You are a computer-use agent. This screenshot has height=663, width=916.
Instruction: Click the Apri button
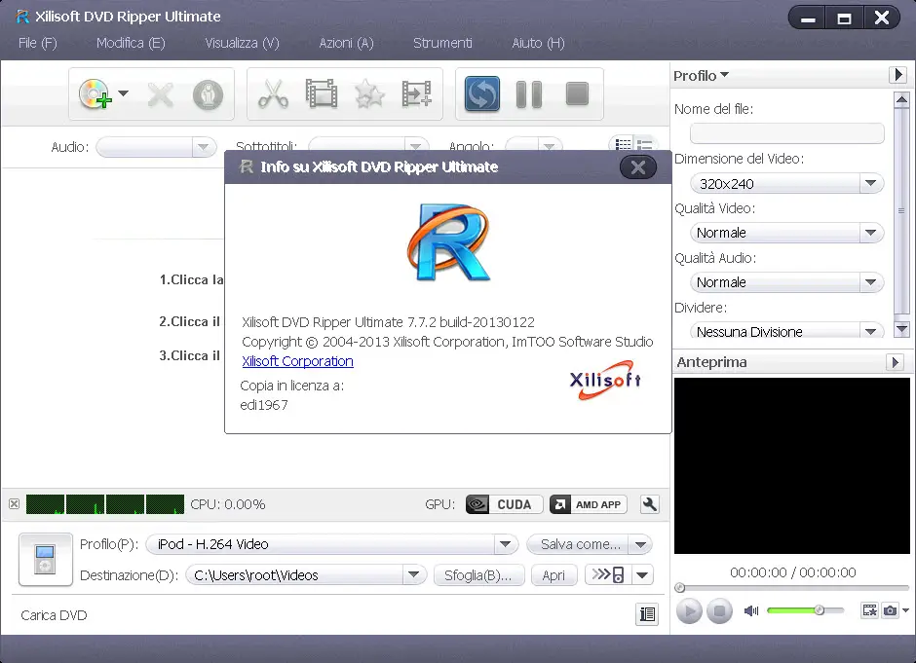(x=553, y=575)
